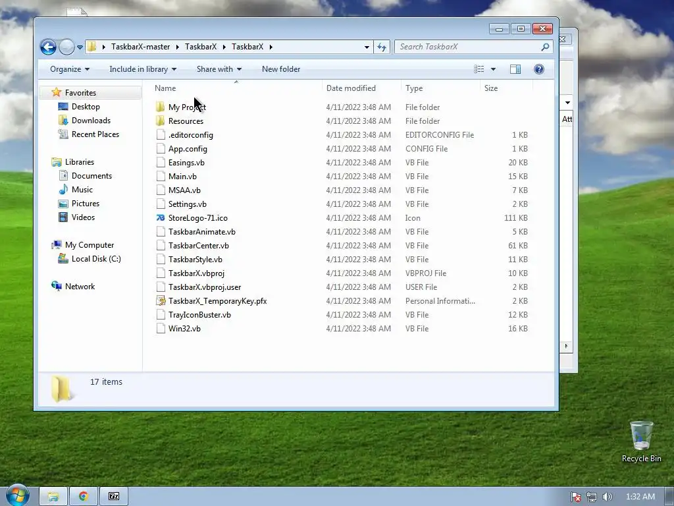This screenshot has width=674, height=506.
Task: Select the App.config file
Action: point(188,149)
